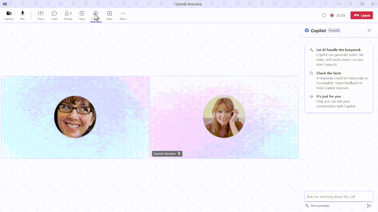Expand More prompts suggestions

pos(318,205)
